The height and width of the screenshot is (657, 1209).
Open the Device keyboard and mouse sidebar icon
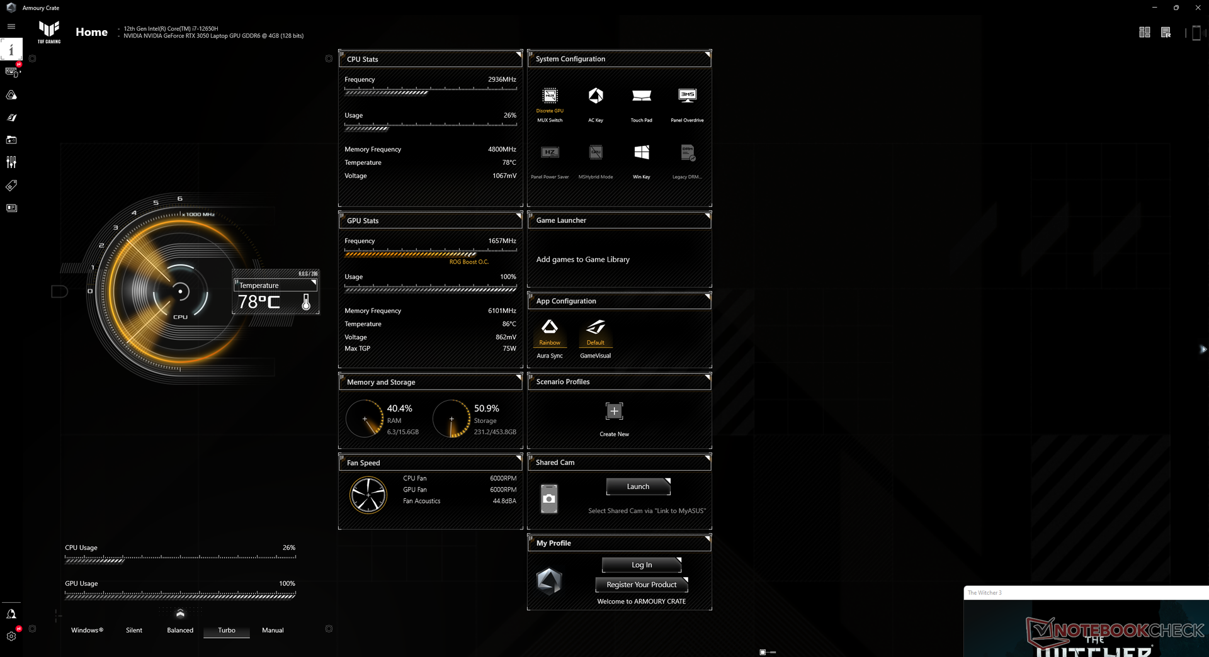click(11, 72)
